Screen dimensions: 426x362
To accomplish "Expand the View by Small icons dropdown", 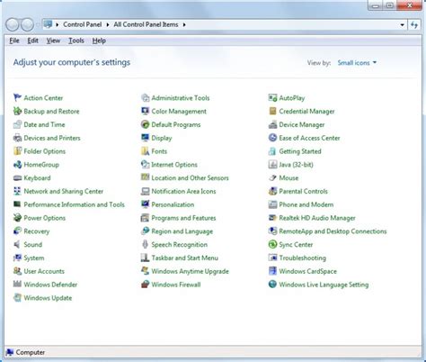I will click(357, 63).
